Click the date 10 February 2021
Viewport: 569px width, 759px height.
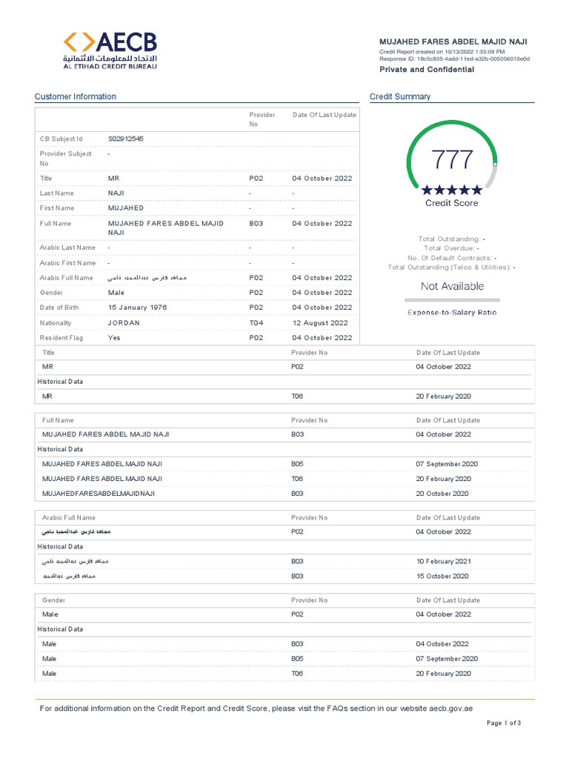coord(444,562)
